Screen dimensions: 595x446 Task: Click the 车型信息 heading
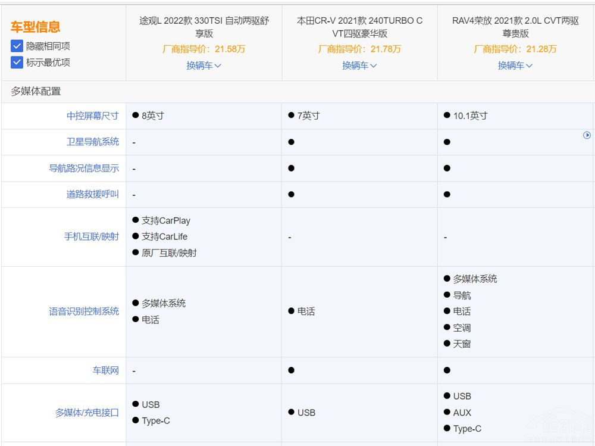[35, 27]
